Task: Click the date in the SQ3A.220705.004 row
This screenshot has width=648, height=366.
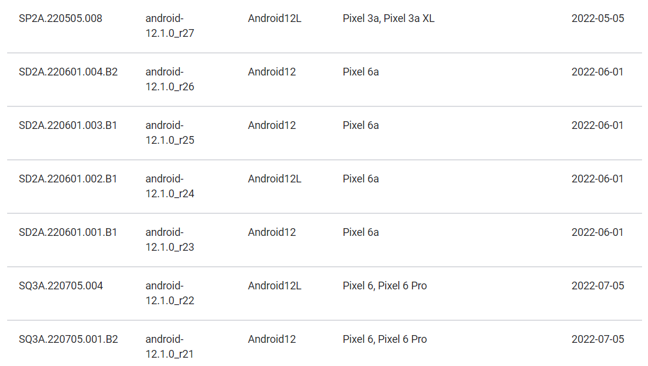Action: click(597, 286)
